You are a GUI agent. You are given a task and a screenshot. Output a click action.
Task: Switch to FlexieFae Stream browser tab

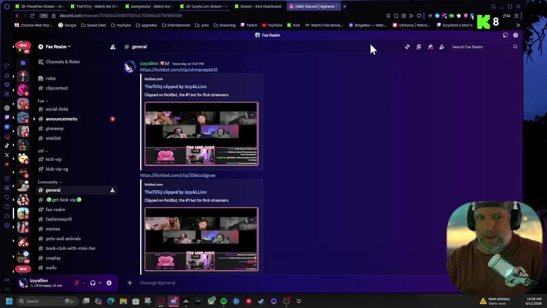click(x=39, y=6)
